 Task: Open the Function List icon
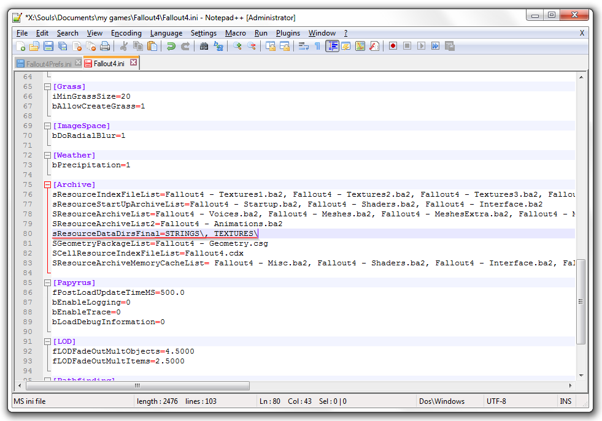point(374,47)
